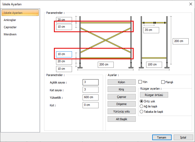
Task: Click the Rüzgar örtüsü button
Action: pyautogui.click(x=154, y=95)
